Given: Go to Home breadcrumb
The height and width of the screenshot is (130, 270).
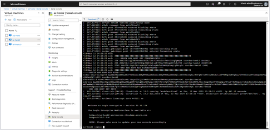Looking at the screenshot, I should pyautogui.click(x=7, y=9).
